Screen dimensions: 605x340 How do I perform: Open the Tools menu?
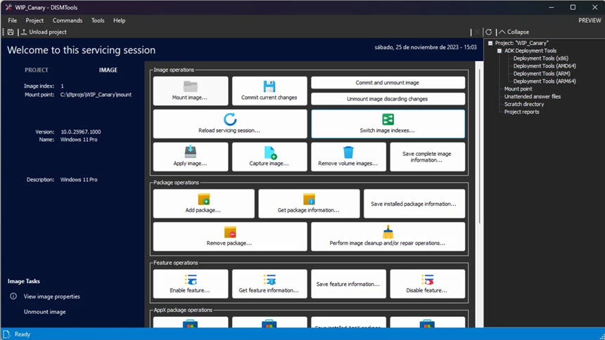pos(98,20)
